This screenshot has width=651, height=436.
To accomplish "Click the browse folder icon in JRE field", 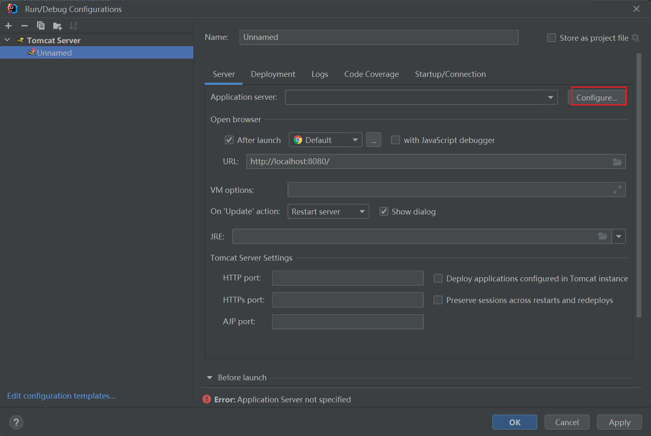I will pyautogui.click(x=603, y=236).
